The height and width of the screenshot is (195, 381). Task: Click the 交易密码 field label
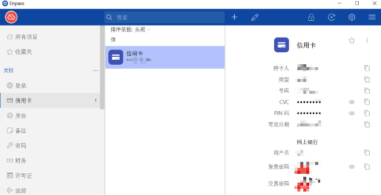pos(279,184)
